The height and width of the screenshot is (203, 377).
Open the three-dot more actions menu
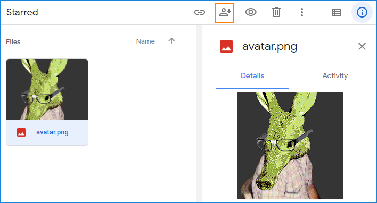point(302,12)
